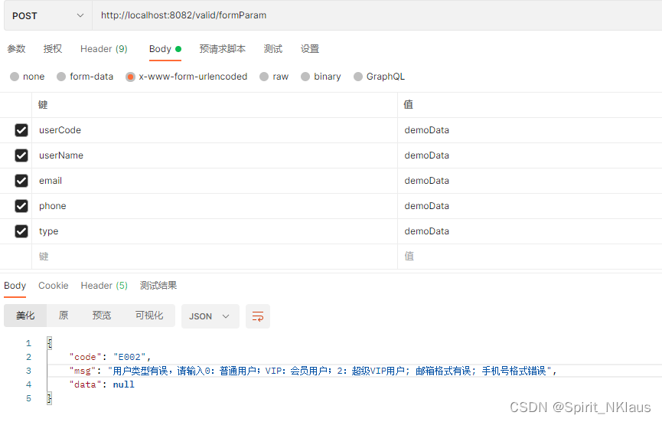Screen dimensions: 662x422
Task: Click the empty 键 key placeholder field
Action: 214,257
